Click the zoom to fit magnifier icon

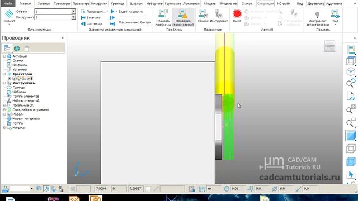tap(351, 109)
